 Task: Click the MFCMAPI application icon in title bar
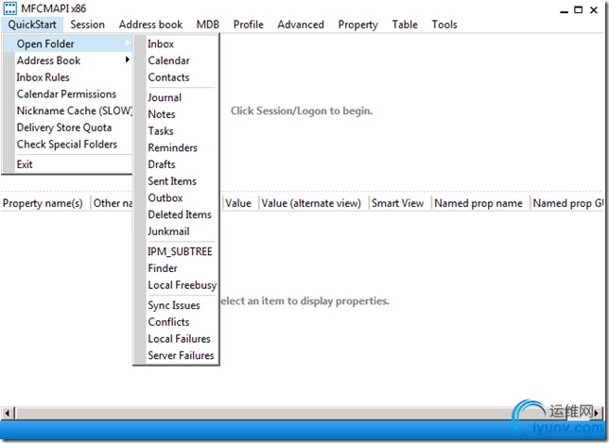pyautogui.click(x=10, y=9)
